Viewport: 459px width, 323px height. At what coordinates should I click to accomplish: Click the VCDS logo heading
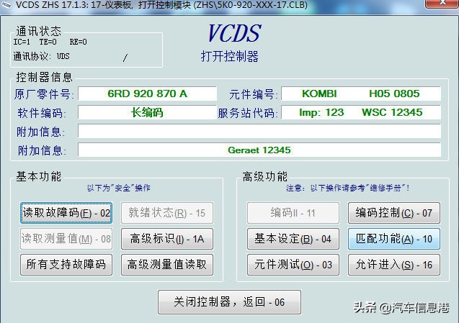pos(234,33)
